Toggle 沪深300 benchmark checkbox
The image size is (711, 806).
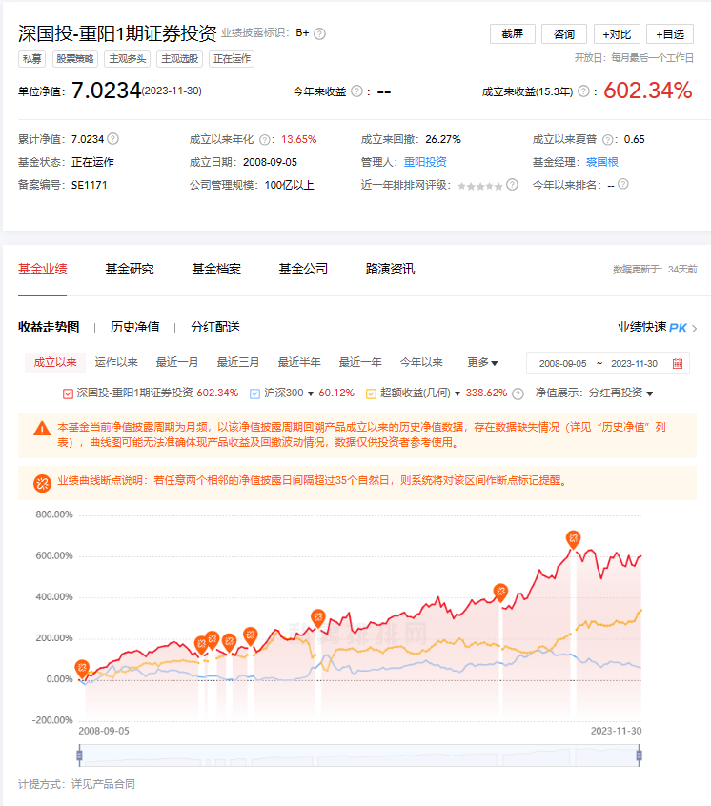(x=255, y=393)
